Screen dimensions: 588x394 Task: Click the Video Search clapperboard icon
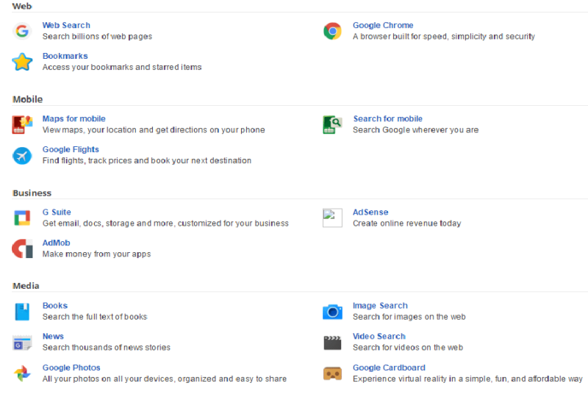point(332,343)
